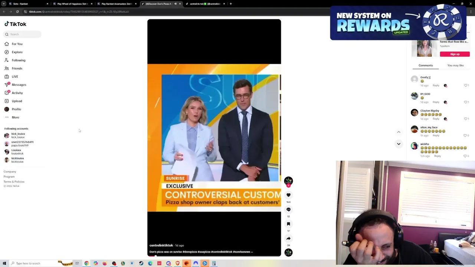
Task: Switch to You may like tab
Action: click(x=455, y=65)
